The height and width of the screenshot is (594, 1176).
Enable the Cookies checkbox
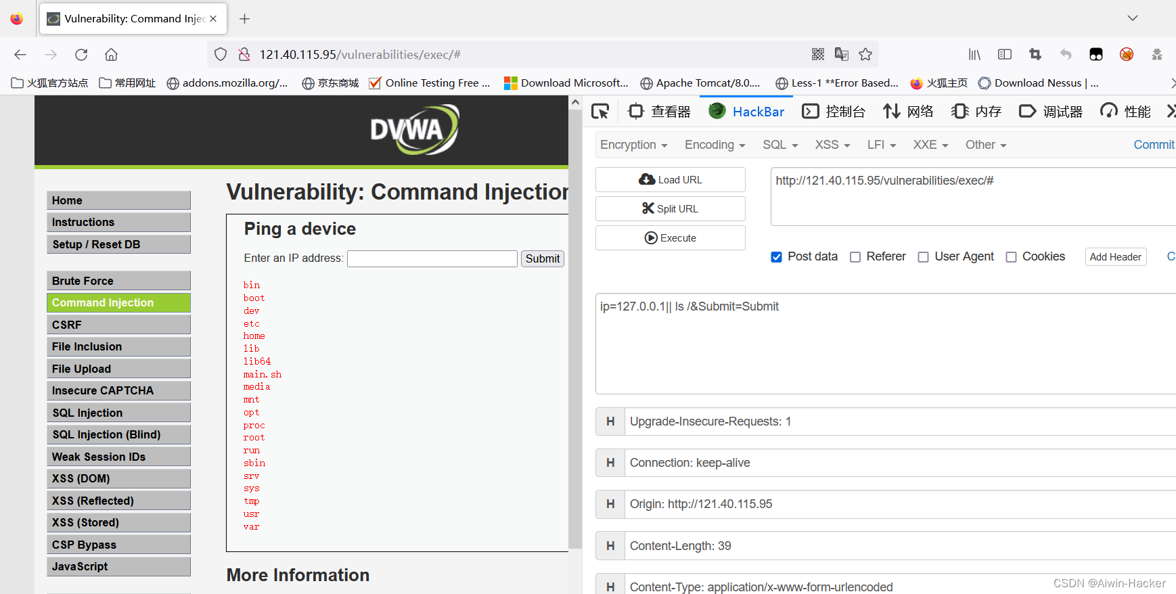(1011, 257)
